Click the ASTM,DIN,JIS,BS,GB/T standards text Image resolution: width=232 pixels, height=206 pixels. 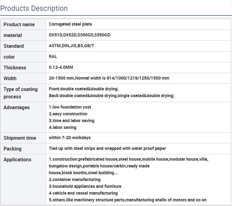click(72, 46)
